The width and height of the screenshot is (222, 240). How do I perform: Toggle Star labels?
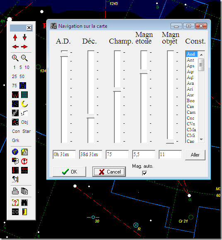click(27, 131)
